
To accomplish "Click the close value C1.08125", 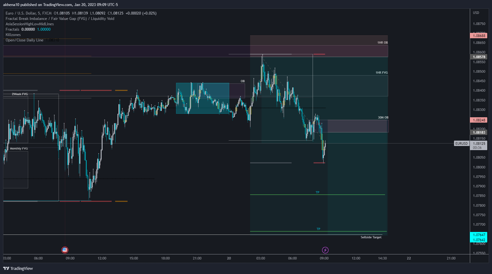I will point(116,13).
